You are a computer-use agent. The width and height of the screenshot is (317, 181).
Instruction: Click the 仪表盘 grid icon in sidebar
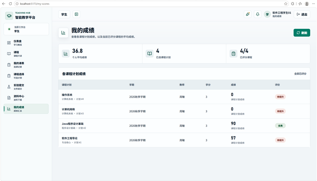[x=9, y=43]
